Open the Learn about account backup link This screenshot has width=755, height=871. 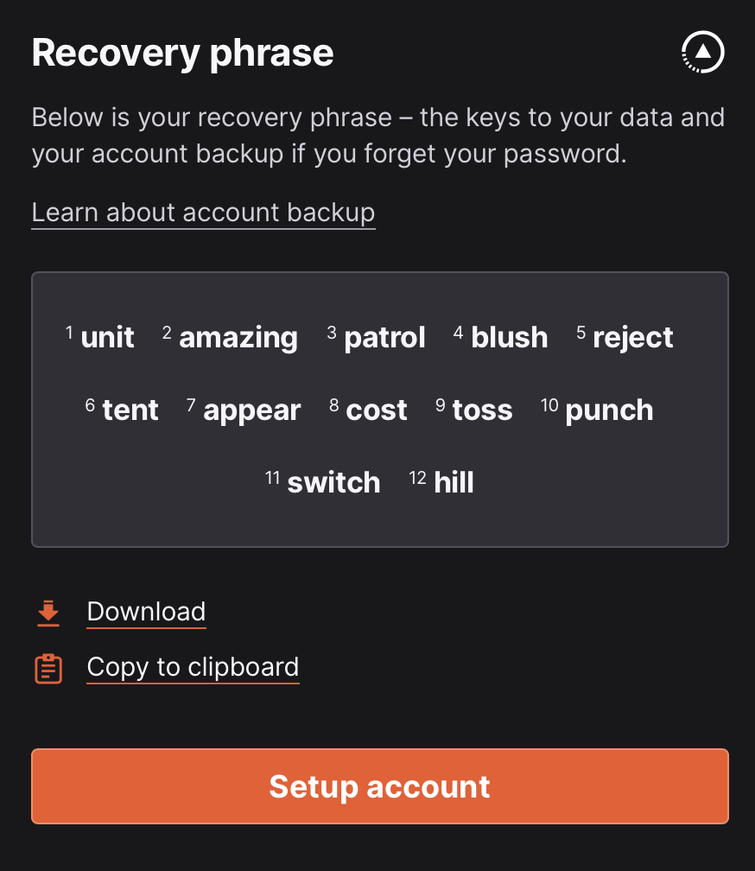203,213
